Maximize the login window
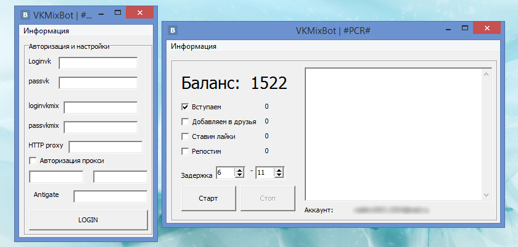Image resolution: width=518 pixels, height=247 pixels. click(x=118, y=12)
